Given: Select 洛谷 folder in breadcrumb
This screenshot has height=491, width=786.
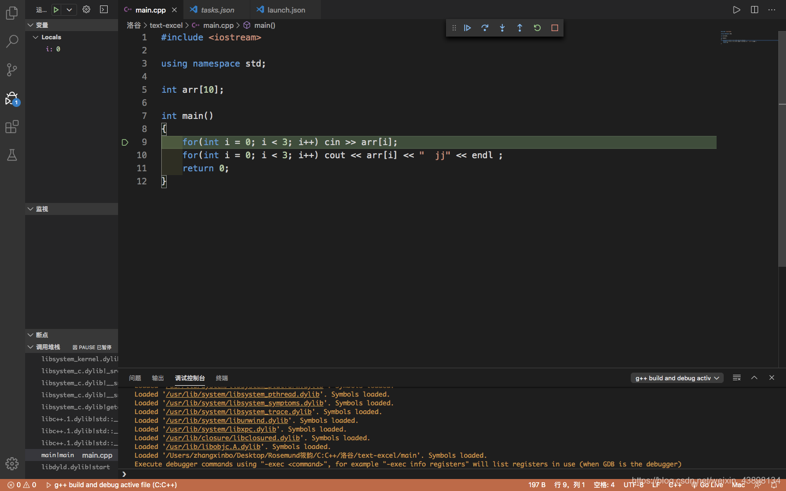Looking at the screenshot, I should click(x=134, y=25).
